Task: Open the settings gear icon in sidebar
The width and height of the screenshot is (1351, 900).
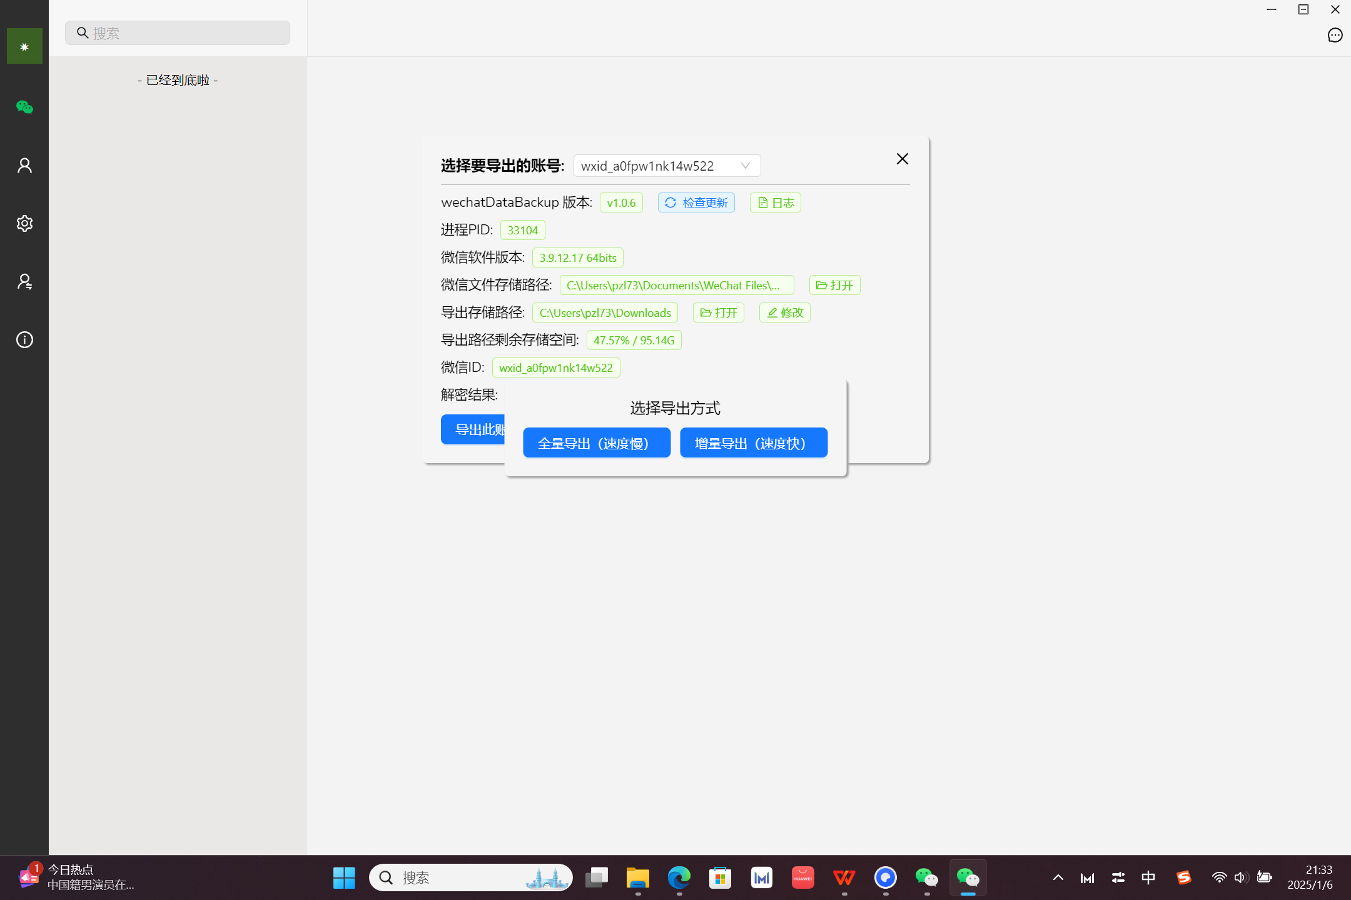Action: (x=24, y=224)
